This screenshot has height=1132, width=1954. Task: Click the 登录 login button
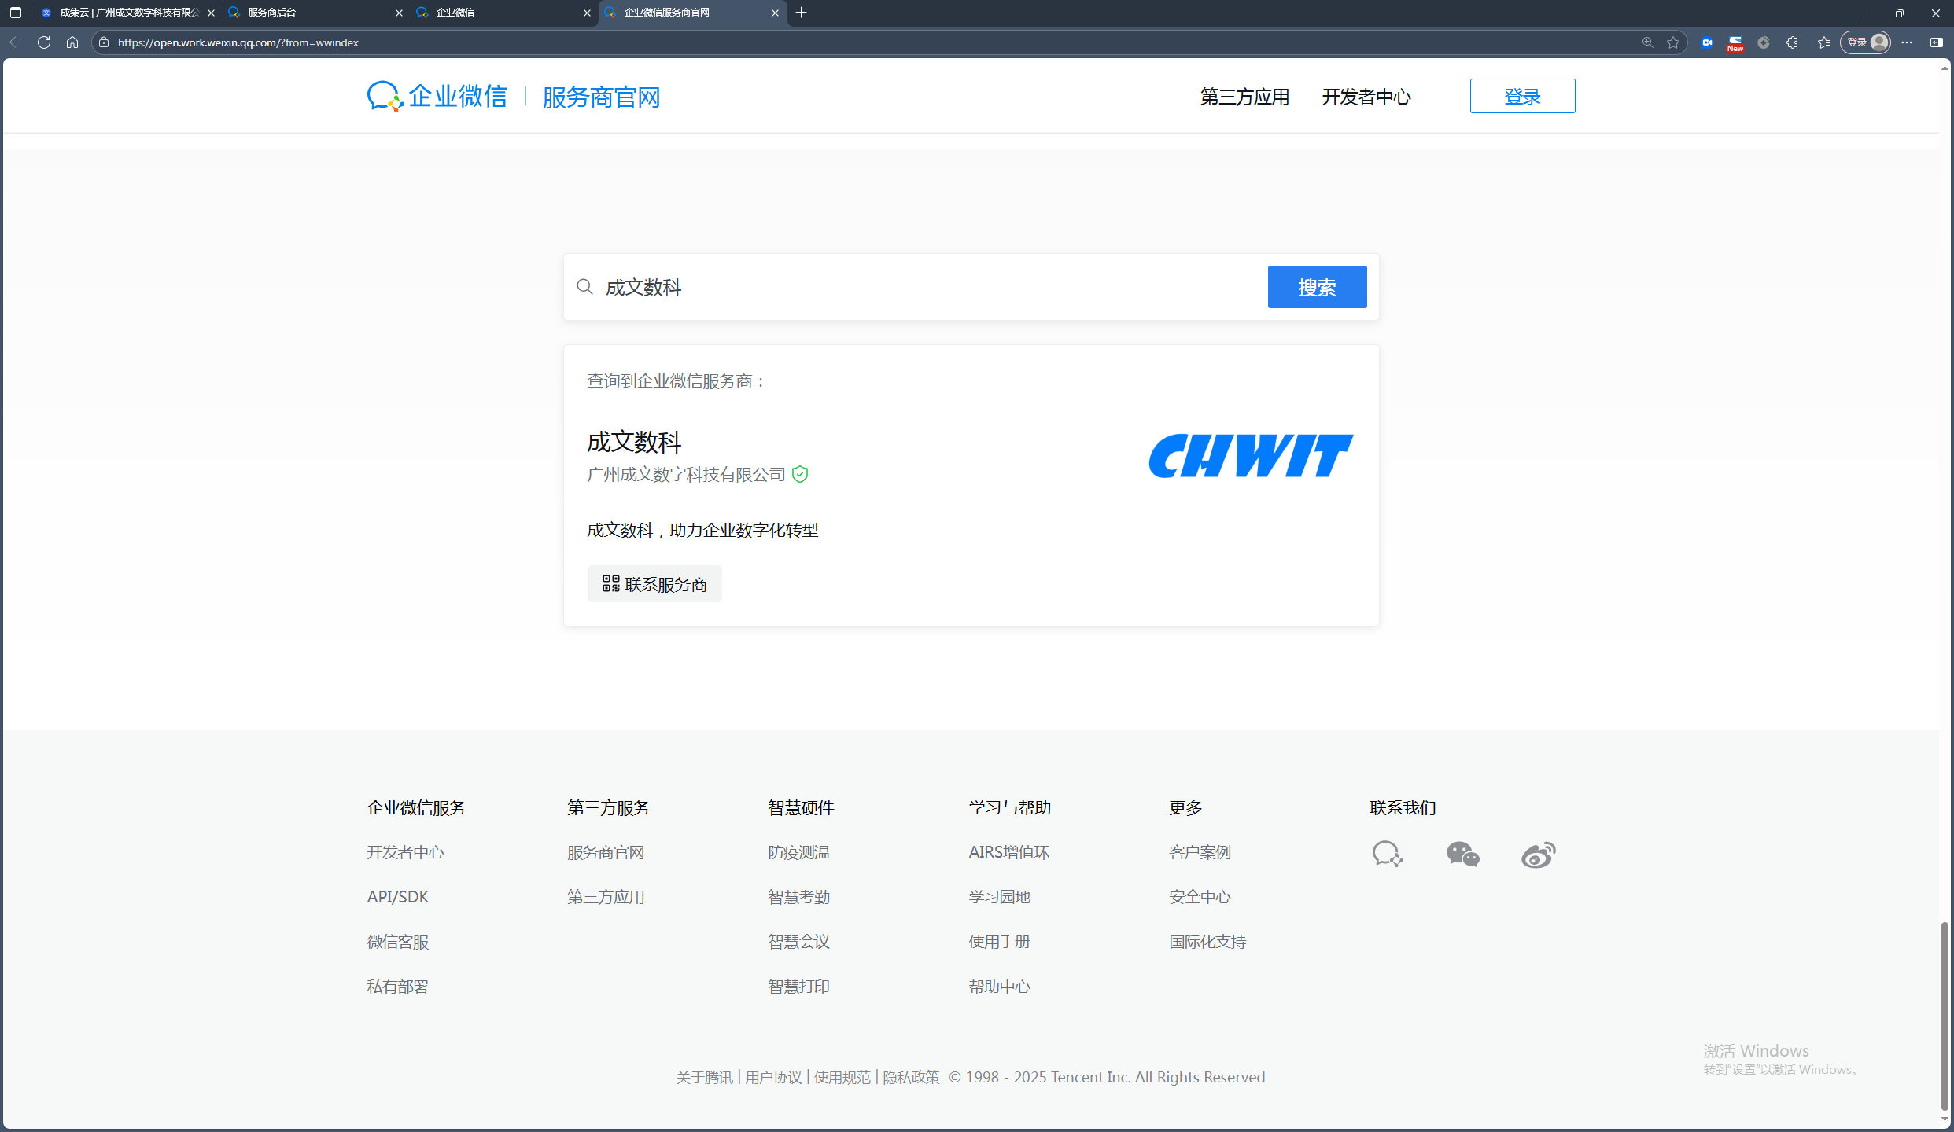pos(1522,96)
